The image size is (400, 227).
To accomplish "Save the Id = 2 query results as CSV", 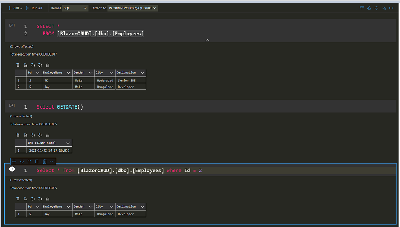I will pyautogui.click(x=18, y=199).
